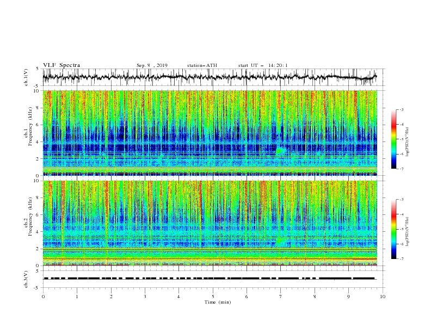
Task: Click the 'ch.1(V)' axis label at the top
Action: [x=26, y=77]
